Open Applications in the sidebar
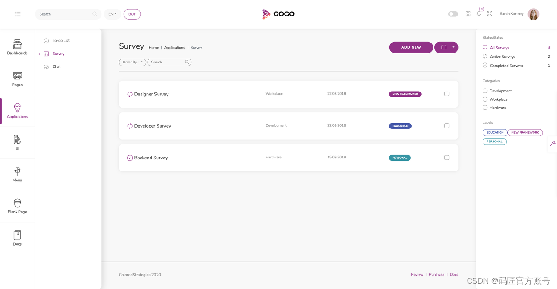This screenshot has height=289, width=557. [x=17, y=111]
